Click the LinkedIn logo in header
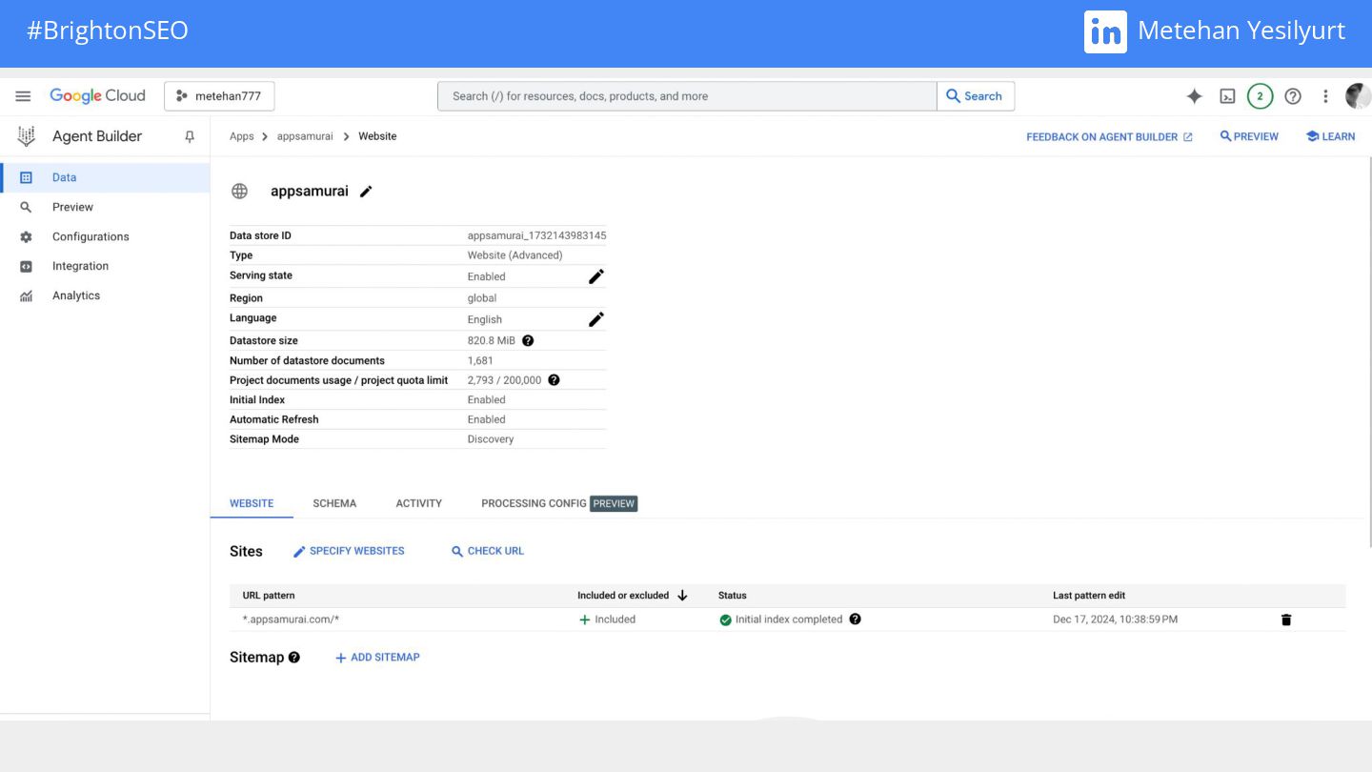1372x772 pixels. pos(1105,31)
